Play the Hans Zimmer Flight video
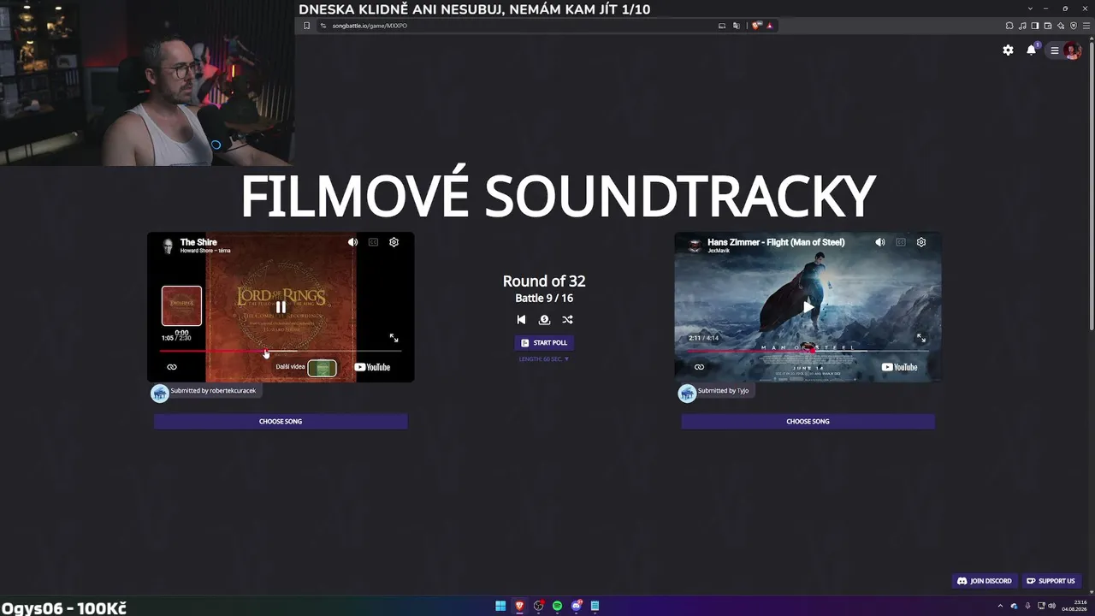 tap(808, 307)
